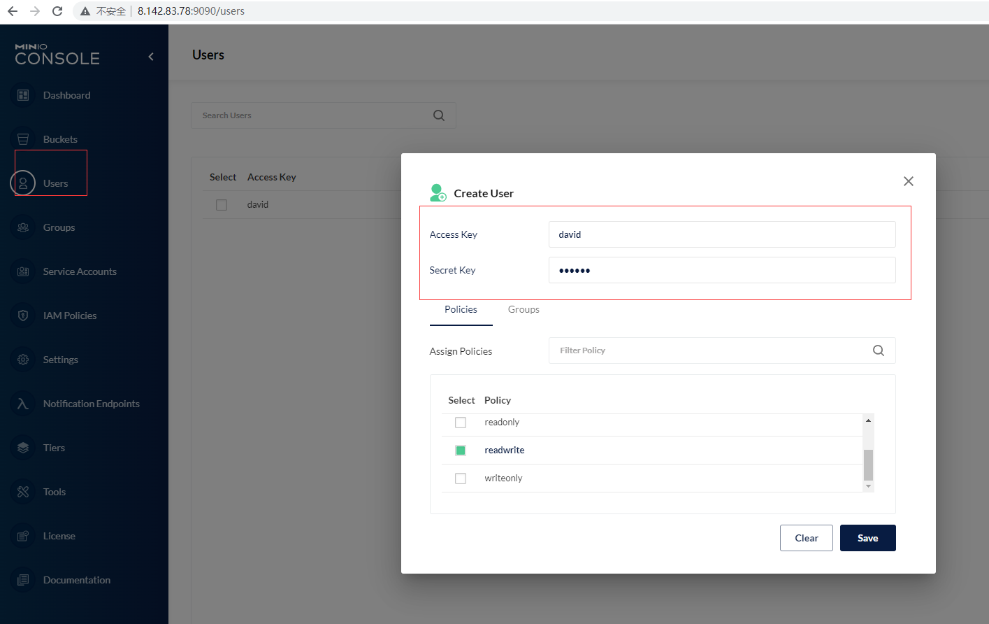Click the policy list scrollbar thumb
989x624 pixels.
point(869,465)
